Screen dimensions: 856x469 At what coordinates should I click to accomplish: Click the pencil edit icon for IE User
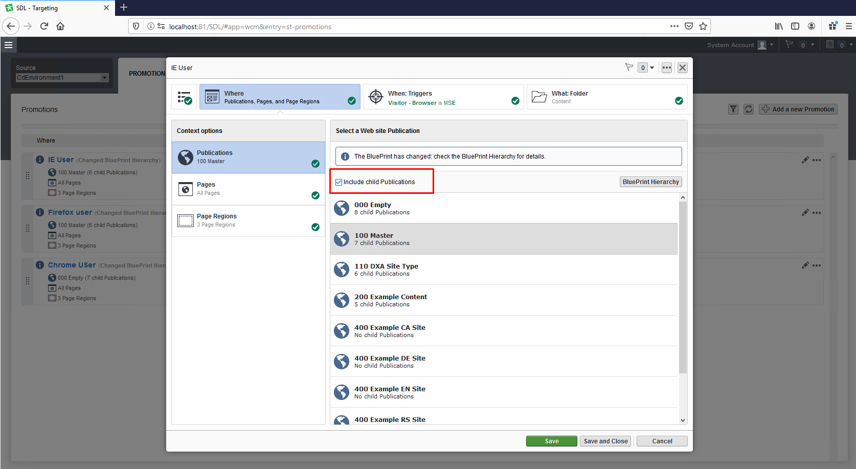tap(805, 160)
